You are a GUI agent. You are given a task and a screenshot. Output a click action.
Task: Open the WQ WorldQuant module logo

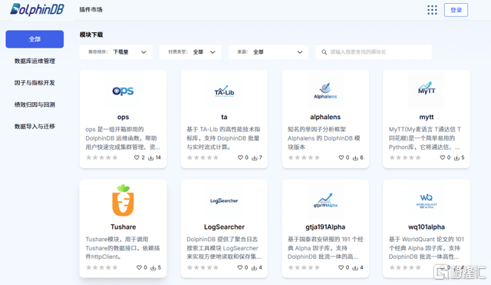[x=427, y=201]
